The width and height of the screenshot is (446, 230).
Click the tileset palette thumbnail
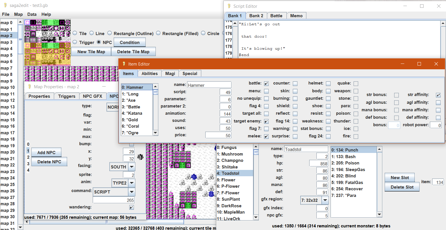coord(48,43)
